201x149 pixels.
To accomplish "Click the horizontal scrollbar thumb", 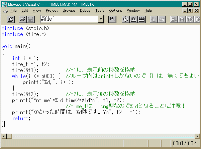I will (9, 136).
